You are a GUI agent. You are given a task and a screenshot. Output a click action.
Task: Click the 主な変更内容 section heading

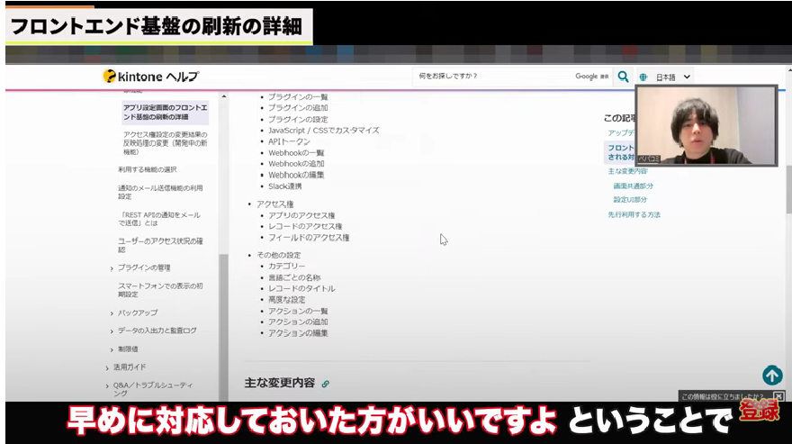[279, 384]
